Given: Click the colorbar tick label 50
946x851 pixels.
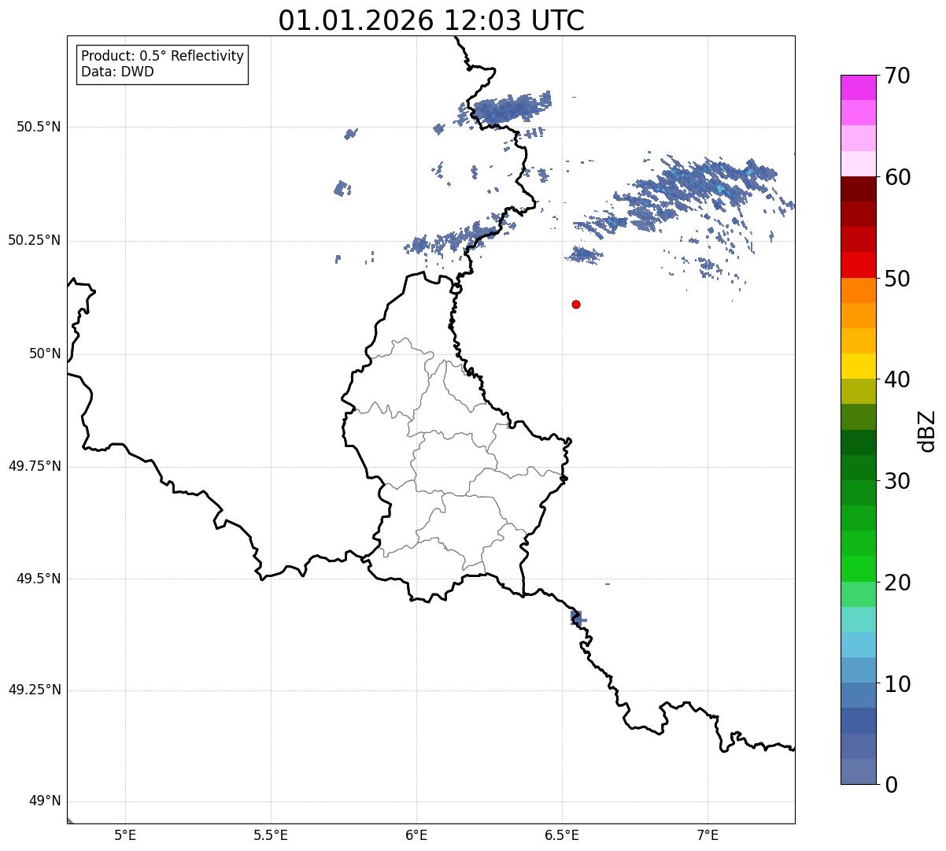Looking at the screenshot, I should (897, 279).
